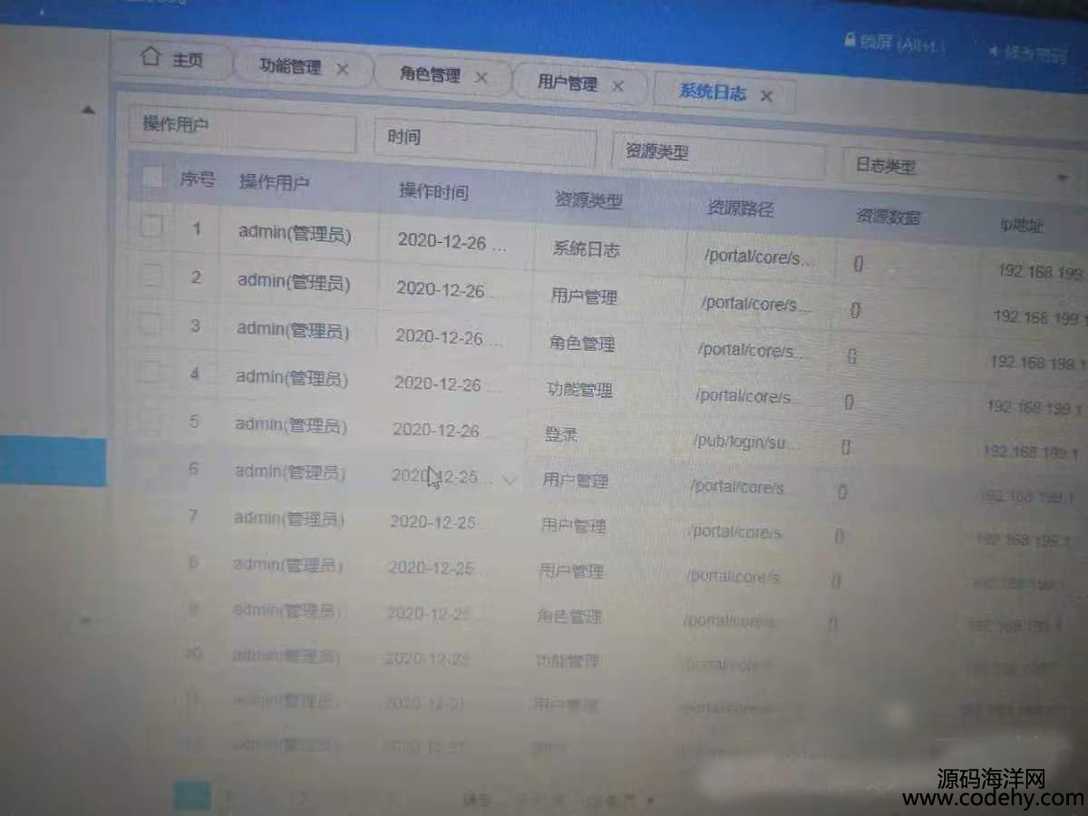Click the 修改密码 option in header
This screenshot has width=1088, height=816.
[1030, 53]
